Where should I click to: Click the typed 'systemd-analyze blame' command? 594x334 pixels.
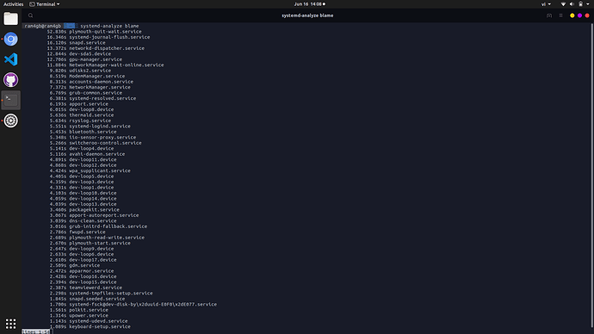click(x=109, y=26)
